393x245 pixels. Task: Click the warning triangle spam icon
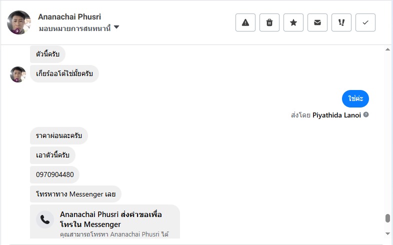(x=245, y=22)
